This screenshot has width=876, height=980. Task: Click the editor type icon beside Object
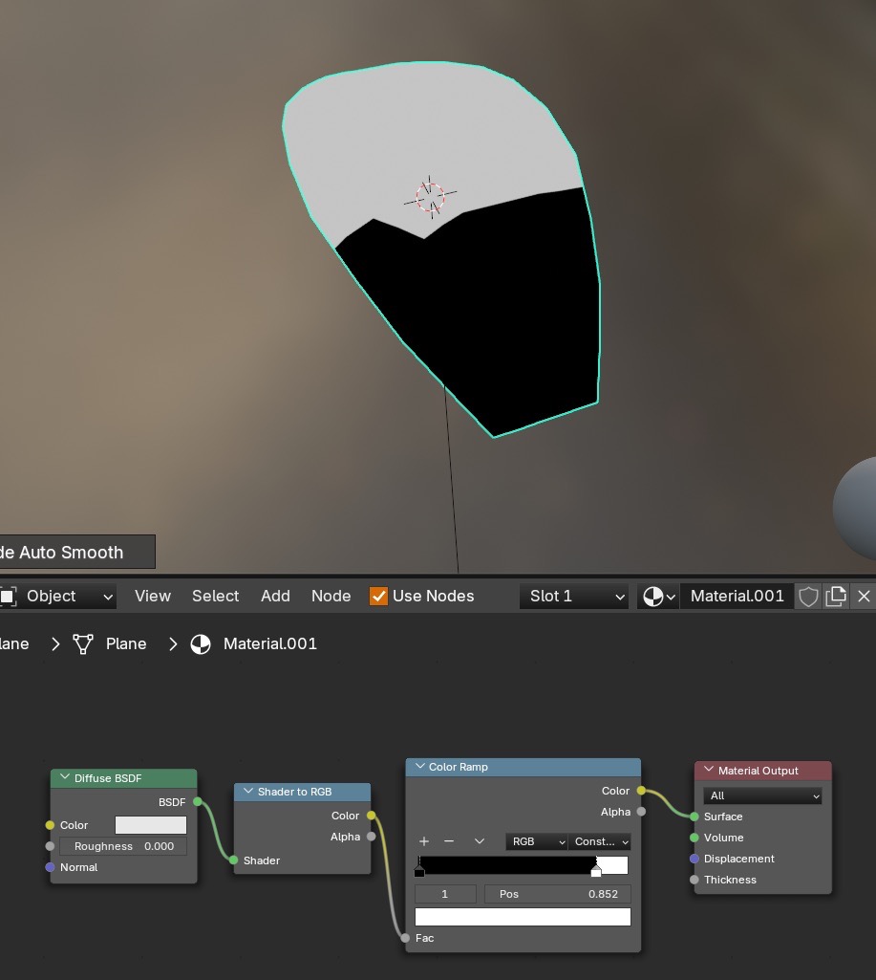[8, 596]
